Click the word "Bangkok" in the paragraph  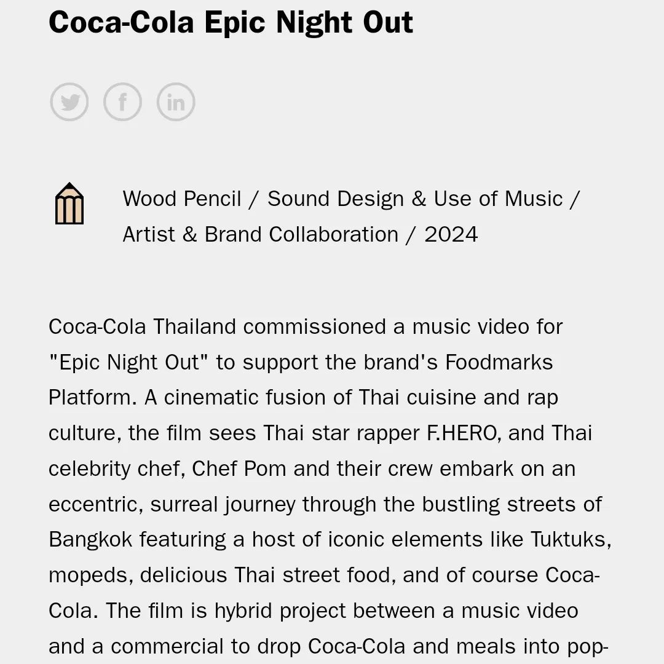click(90, 539)
